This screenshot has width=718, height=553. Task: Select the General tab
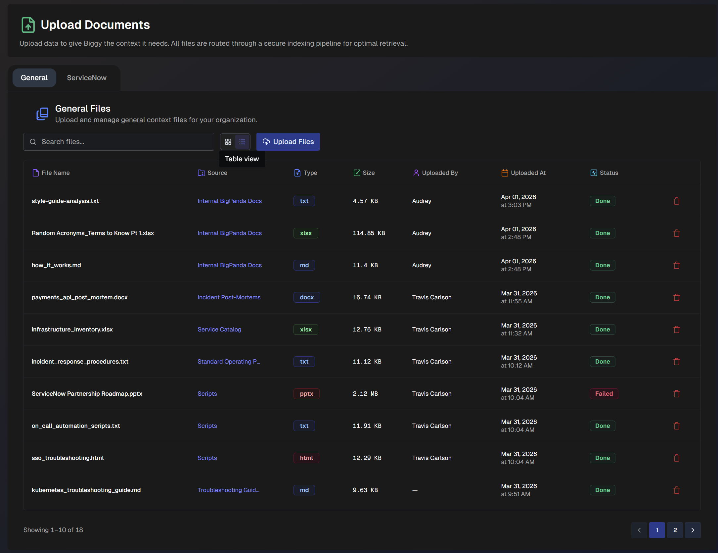click(x=34, y=77)
